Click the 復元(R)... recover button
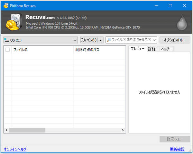Screen dimensions: 193x154 pos(175,139)
